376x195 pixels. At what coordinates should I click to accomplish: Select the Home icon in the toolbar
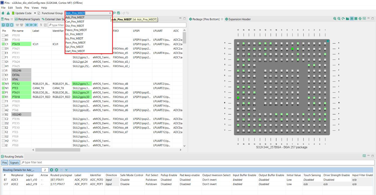click(x=3, y=13)
